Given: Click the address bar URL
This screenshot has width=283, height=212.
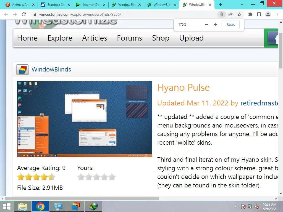Looking at the screenshot, I should [80, 14].
